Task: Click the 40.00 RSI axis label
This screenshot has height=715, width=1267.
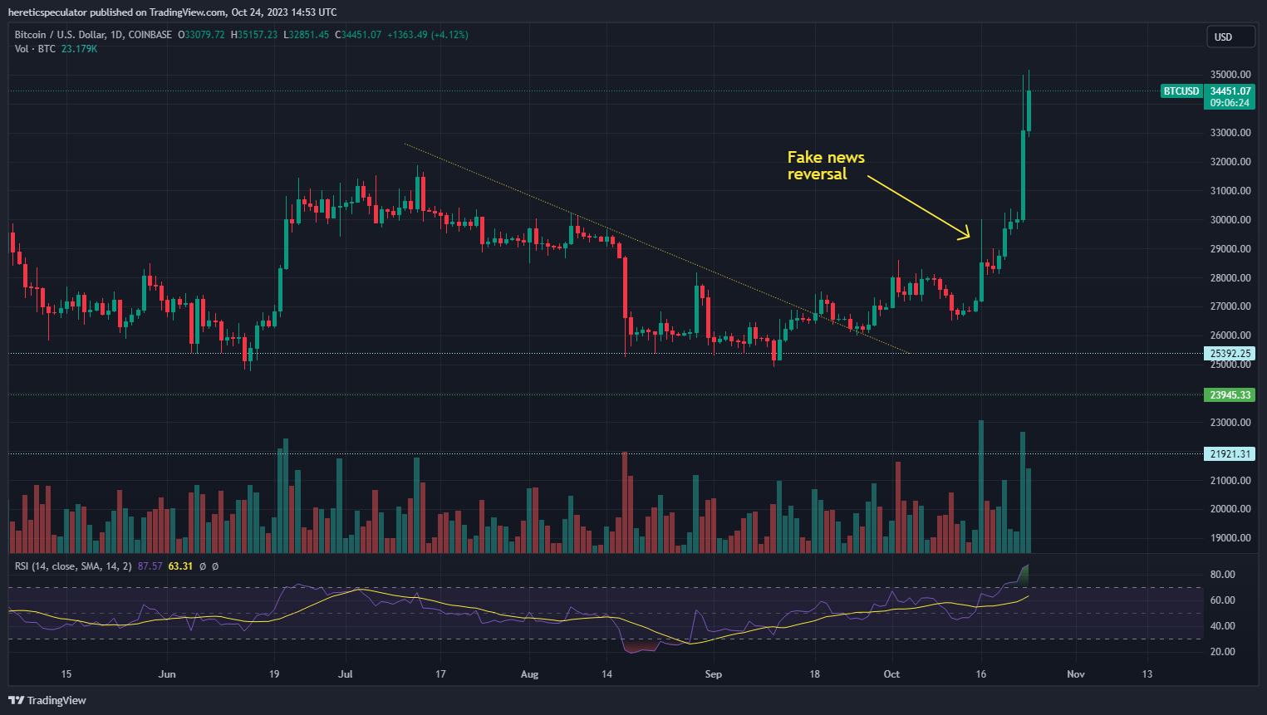Action: point(1222,626)
